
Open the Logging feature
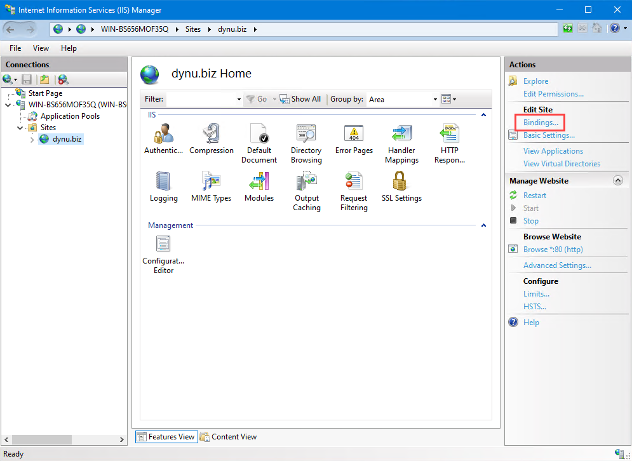point(163,186)
